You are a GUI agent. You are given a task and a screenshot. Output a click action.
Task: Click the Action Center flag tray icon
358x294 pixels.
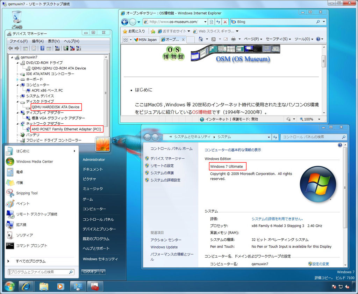pos(334,286)
